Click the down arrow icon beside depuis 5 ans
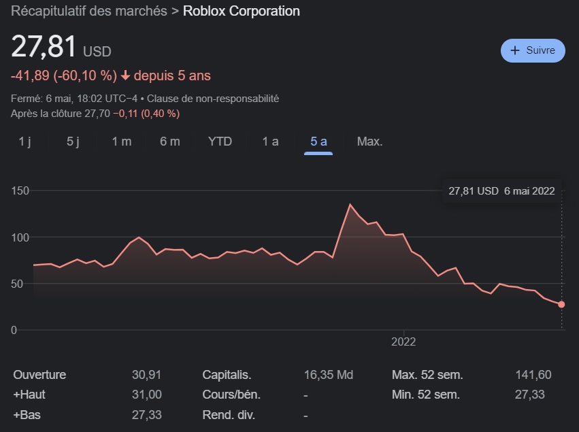Image resolution: width=579 pixels, height=432 pixels. coord(126,76)
